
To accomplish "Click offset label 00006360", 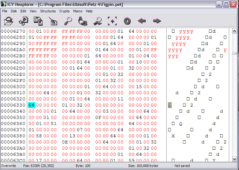I will click(x=13, y=123).
